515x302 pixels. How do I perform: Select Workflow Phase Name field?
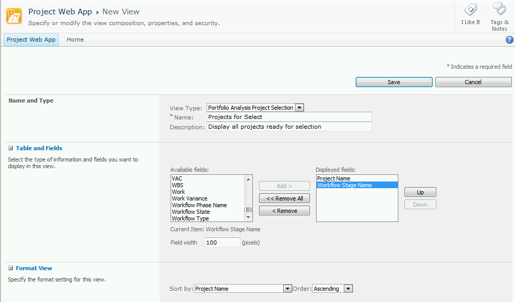point(208,205)
